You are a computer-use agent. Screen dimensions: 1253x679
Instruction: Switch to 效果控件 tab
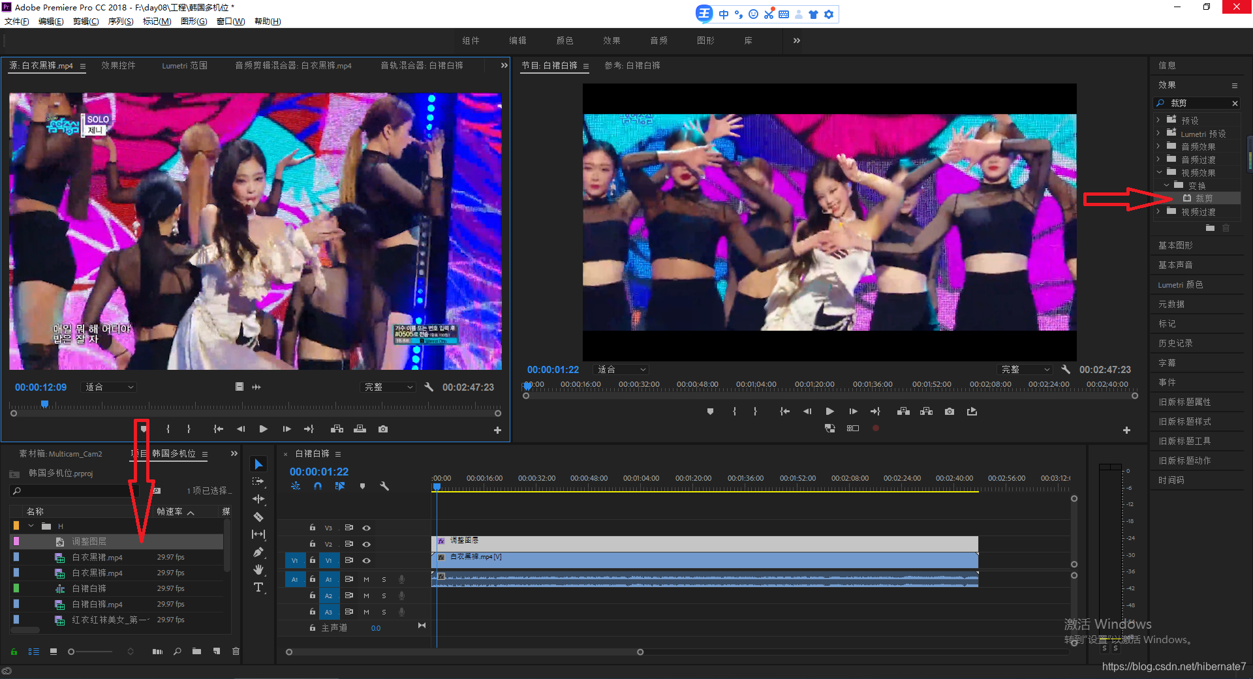click(x=118, y=65)
